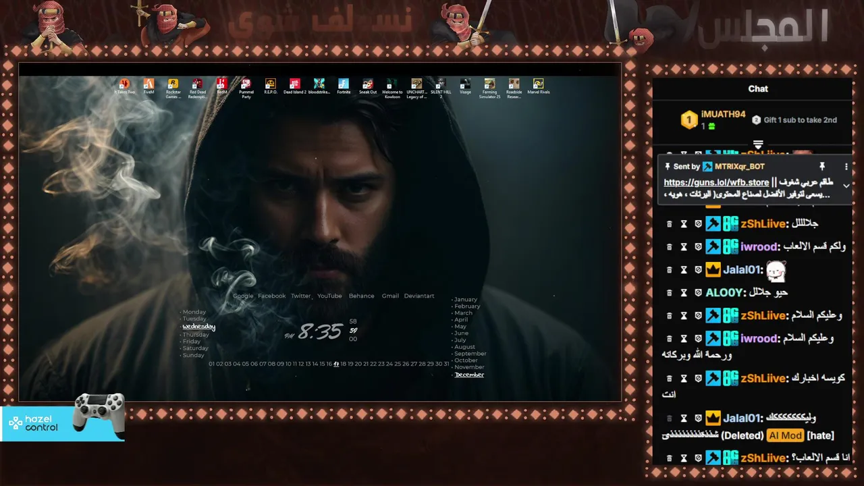Viewport: 864px width, 486px height.
Task: Open the pinned message three-dot menu
Action: (x=846, y=166)
